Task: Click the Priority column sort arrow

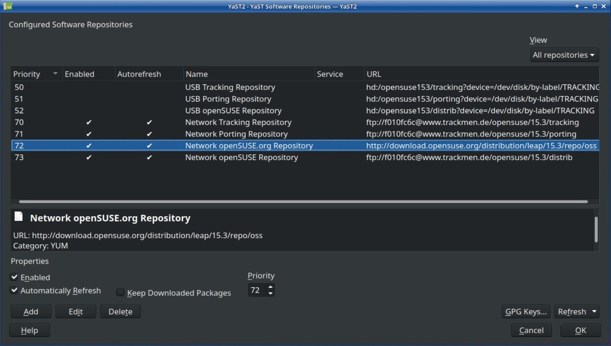Action: tap(55, 73)
